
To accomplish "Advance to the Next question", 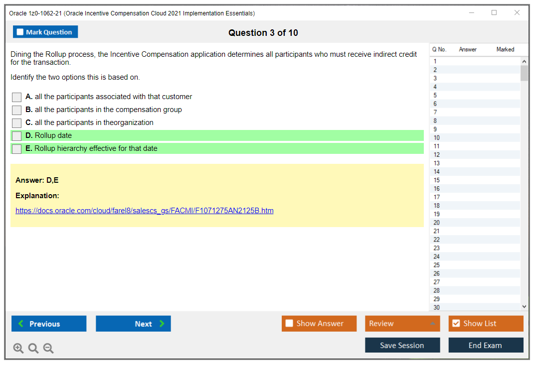I will pos(133,323).
